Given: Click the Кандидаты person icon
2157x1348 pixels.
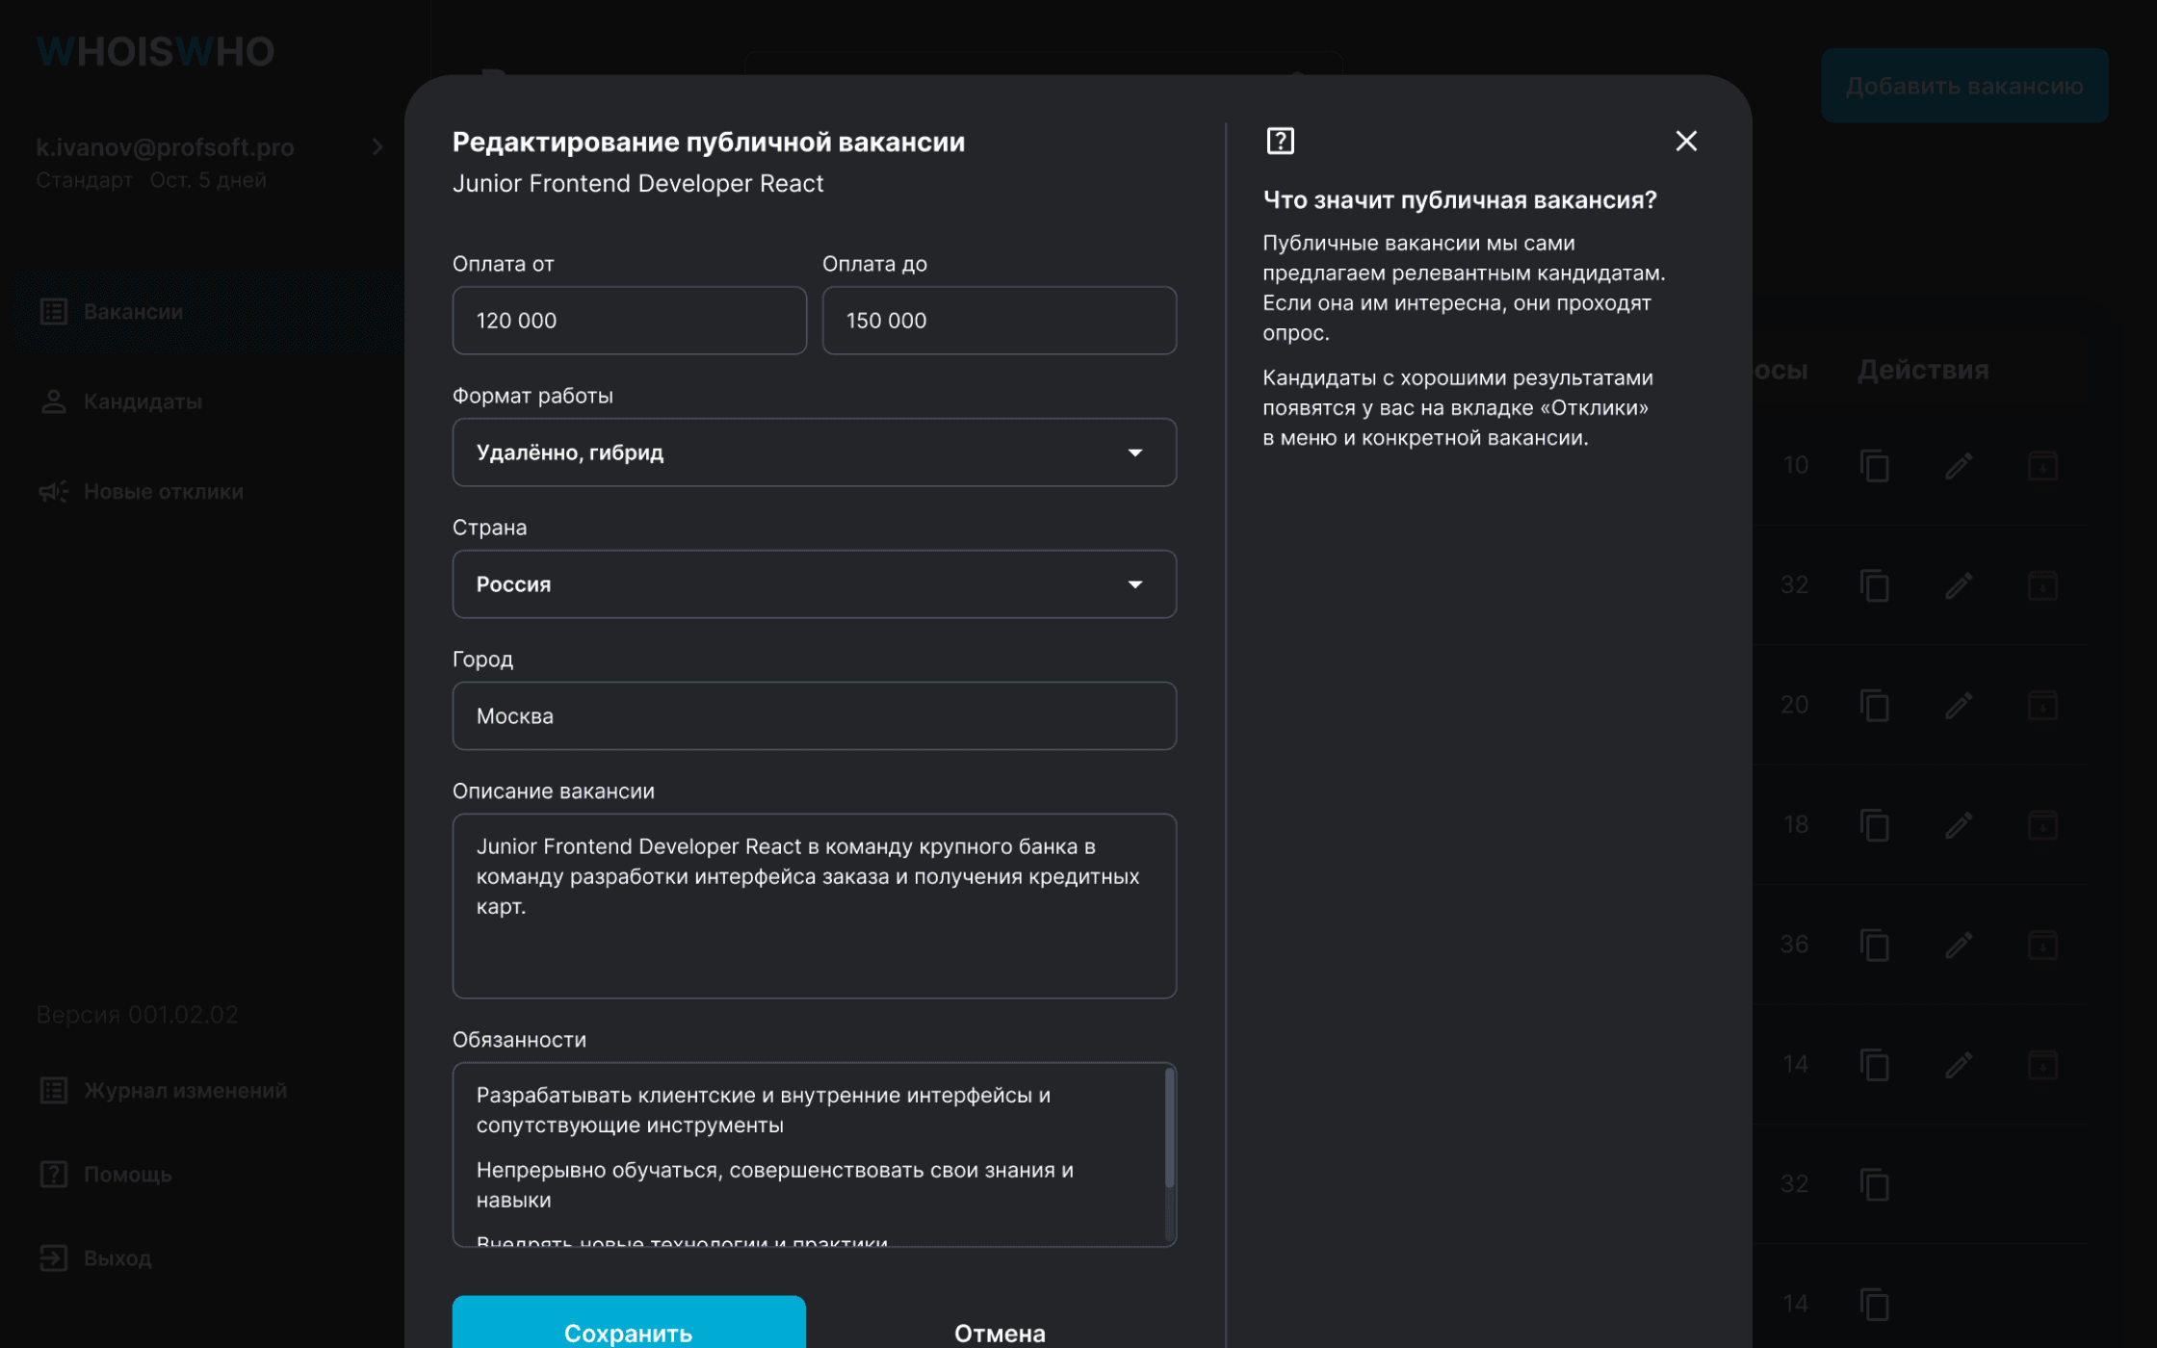Looking at the screenshot, I should pyautogui.click(x=54, y=402).
